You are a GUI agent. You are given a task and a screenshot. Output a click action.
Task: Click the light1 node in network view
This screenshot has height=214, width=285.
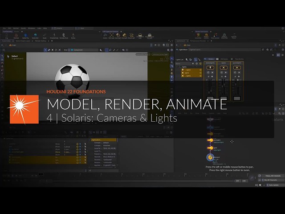point(210,148)
